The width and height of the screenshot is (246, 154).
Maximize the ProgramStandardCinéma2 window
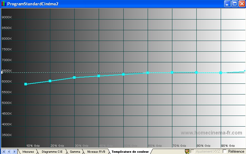click(x=235, y=3)
